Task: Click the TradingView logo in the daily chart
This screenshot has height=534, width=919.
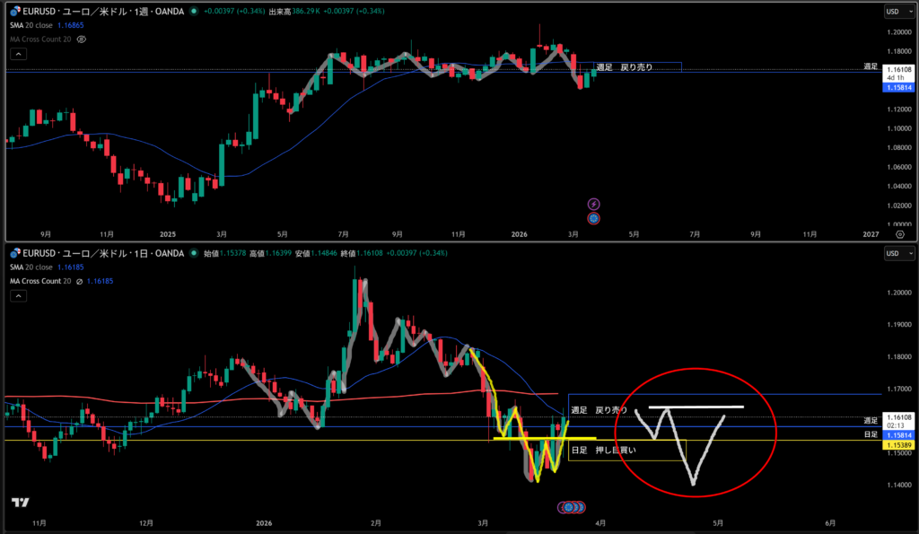Action: (19, 503)
